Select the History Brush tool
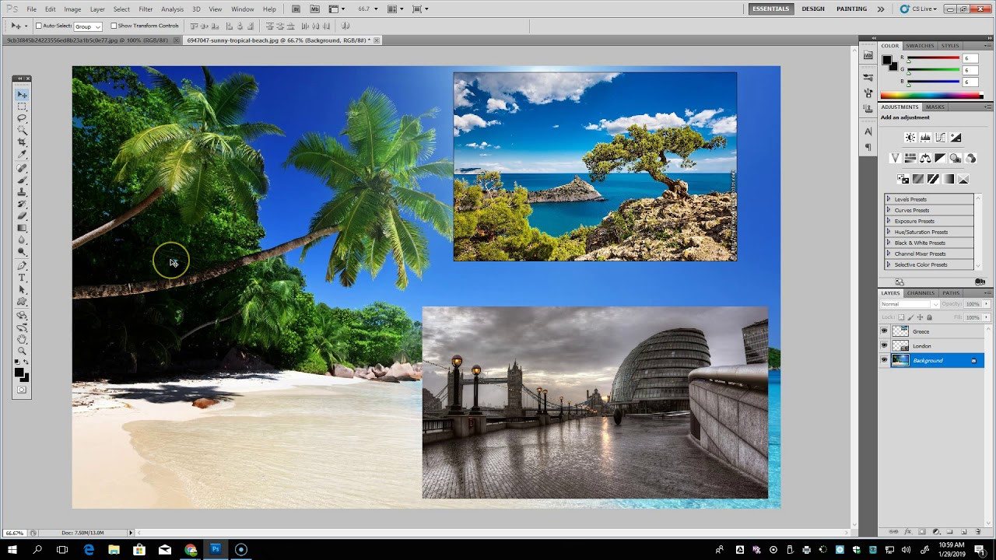Viewport: 996px width, 560px height. pyautogui.click(x=22, y=204)
